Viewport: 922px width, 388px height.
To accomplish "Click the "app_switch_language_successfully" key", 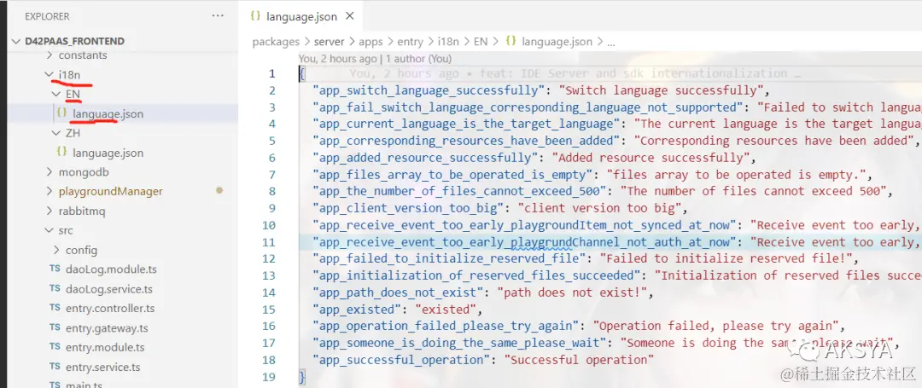I will [429, 90].
